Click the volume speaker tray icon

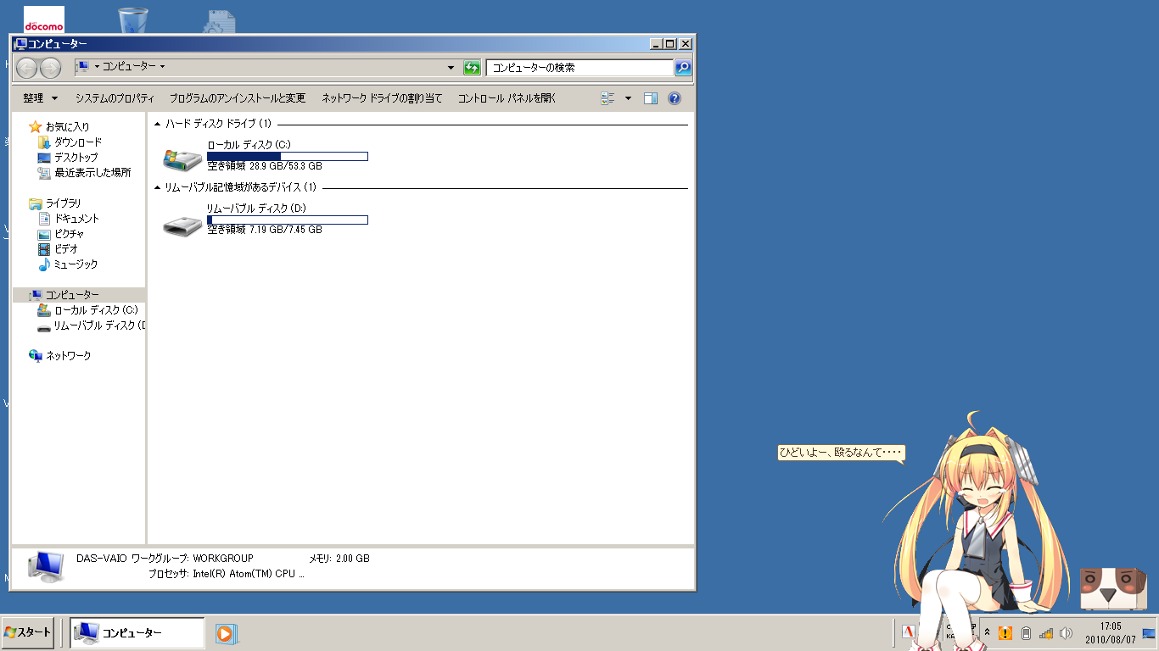[1066, 633]
